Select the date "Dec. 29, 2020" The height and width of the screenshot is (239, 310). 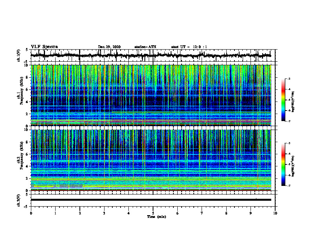click(109, 47)
